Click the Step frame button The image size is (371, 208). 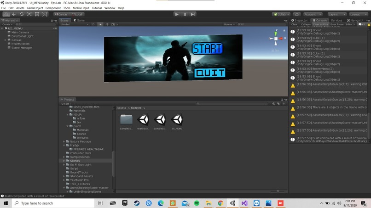pyautogui.click(x=193, y=14)
